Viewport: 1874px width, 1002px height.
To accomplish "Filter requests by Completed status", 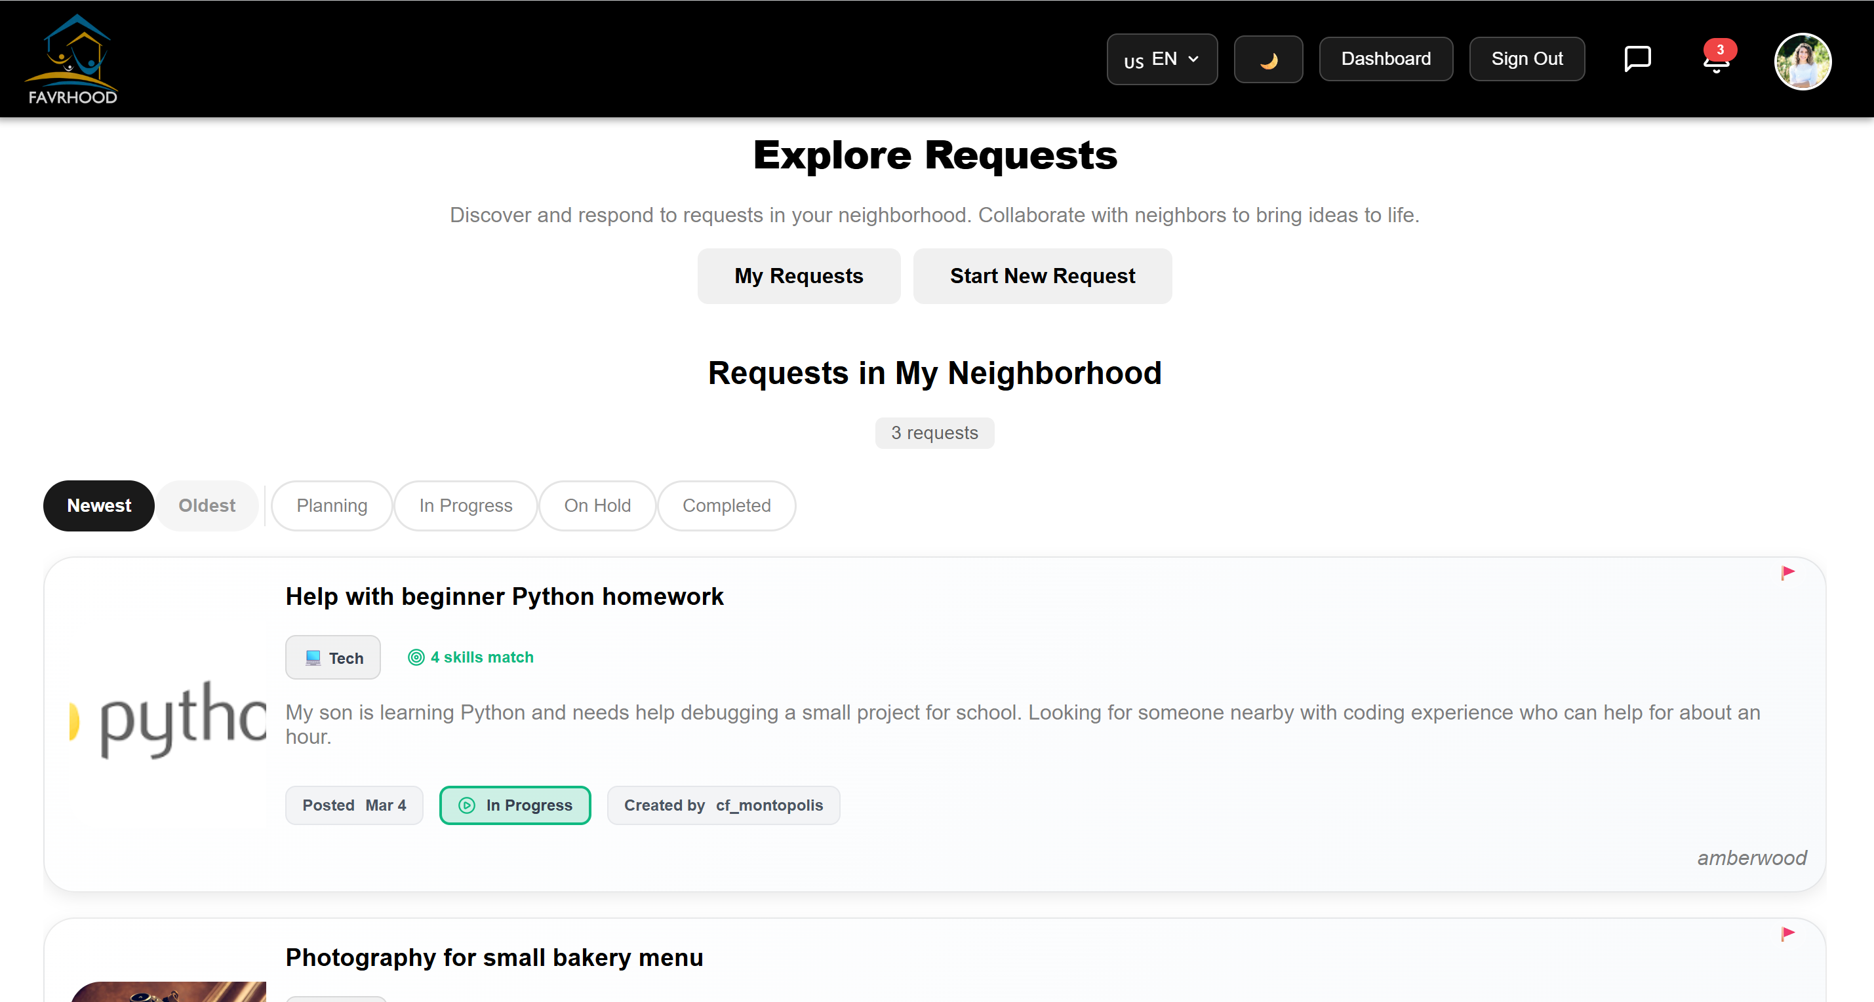I will point(726,505).
